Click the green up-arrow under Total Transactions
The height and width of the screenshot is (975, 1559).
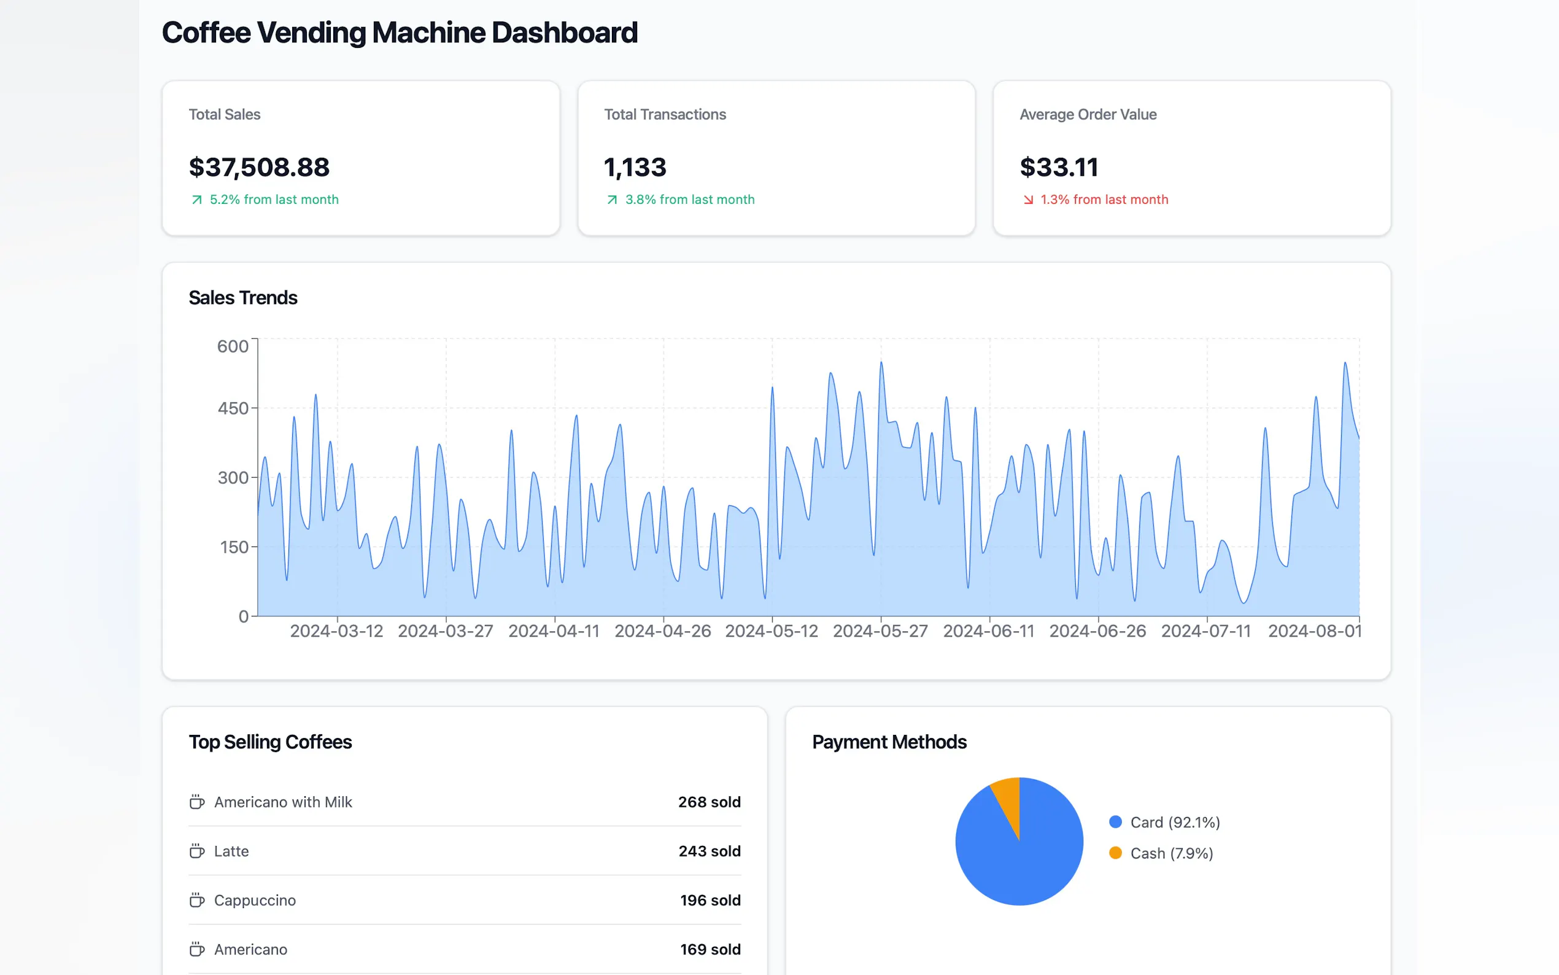[611, 200]
